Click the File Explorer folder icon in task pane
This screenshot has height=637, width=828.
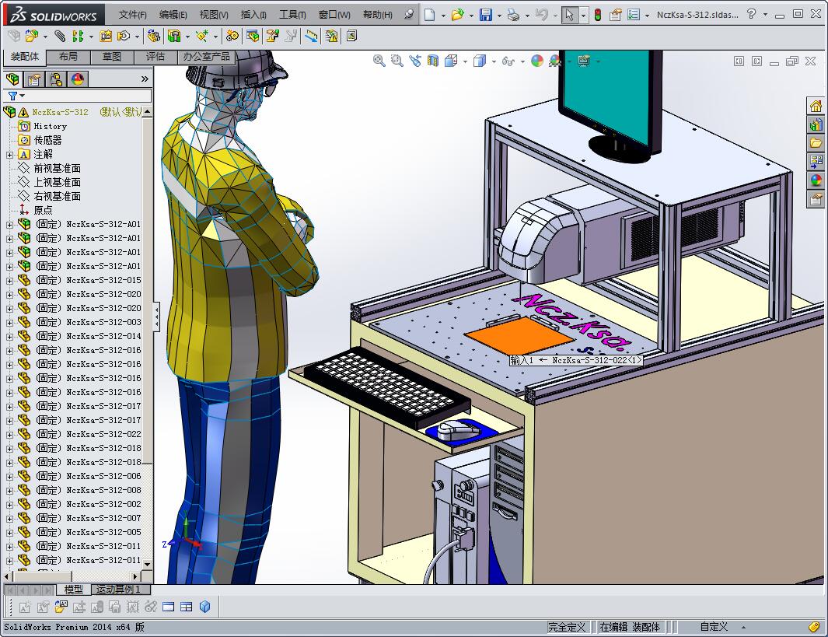(x=816, y=143)
